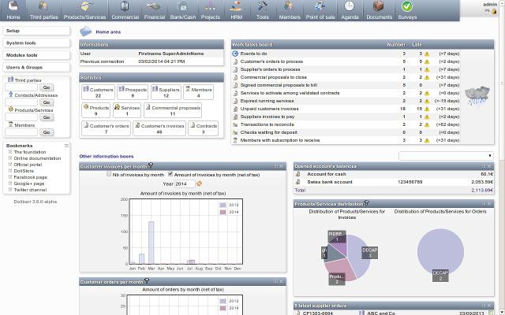Click the Year 2014 input field
This screenshot has width=505, height=315.
185,183
